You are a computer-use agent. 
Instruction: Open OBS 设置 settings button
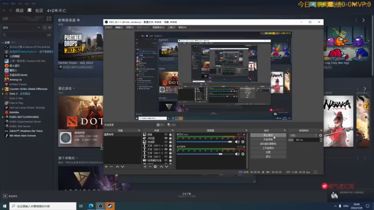[x=268, y=153]
